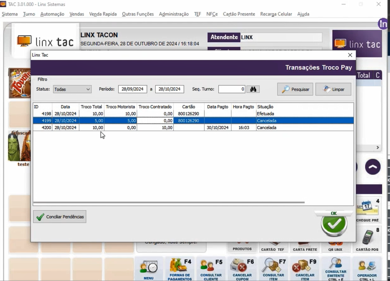Click the Hora Pagto column header
Image resolution: width=390 pixels, height=281 pixels.
click(243, 107)
